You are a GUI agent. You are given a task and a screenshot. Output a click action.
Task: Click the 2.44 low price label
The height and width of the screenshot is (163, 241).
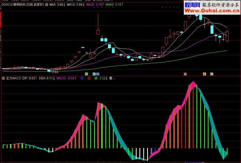point(55,72)
